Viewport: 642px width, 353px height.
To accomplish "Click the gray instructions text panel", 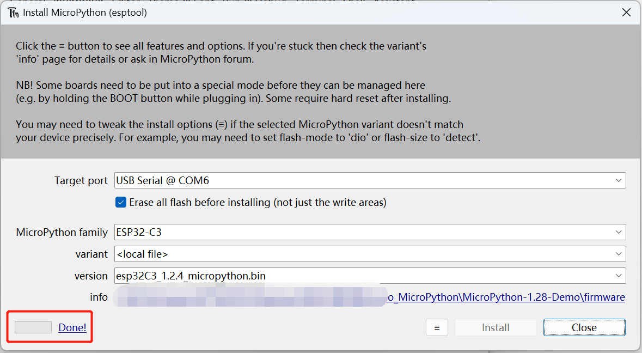I will click(x=321, y=92).
